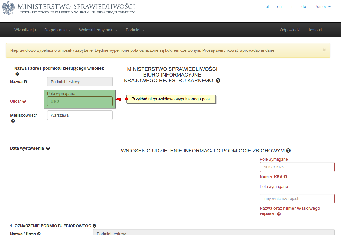Click the empty Ulica input field
This screenshot has width=341, height=235.
coord(80,102)
